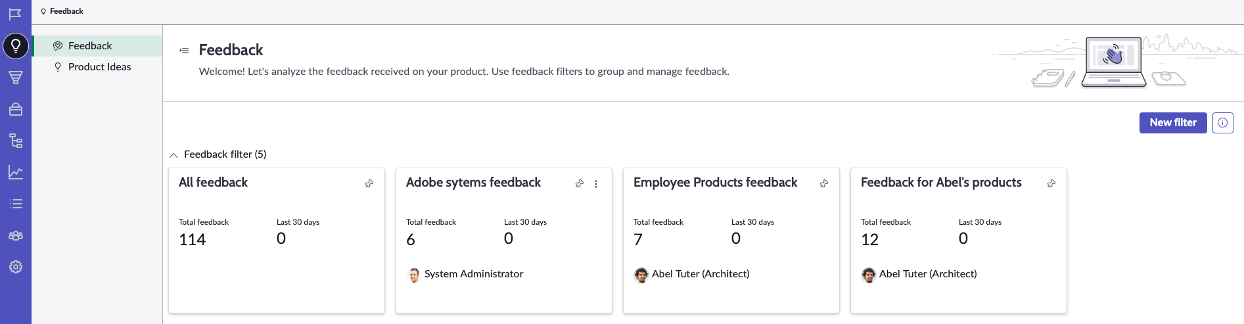Open the list icon in left rail
Screen dimensions: 1244x324
click(x=16, y=204)
